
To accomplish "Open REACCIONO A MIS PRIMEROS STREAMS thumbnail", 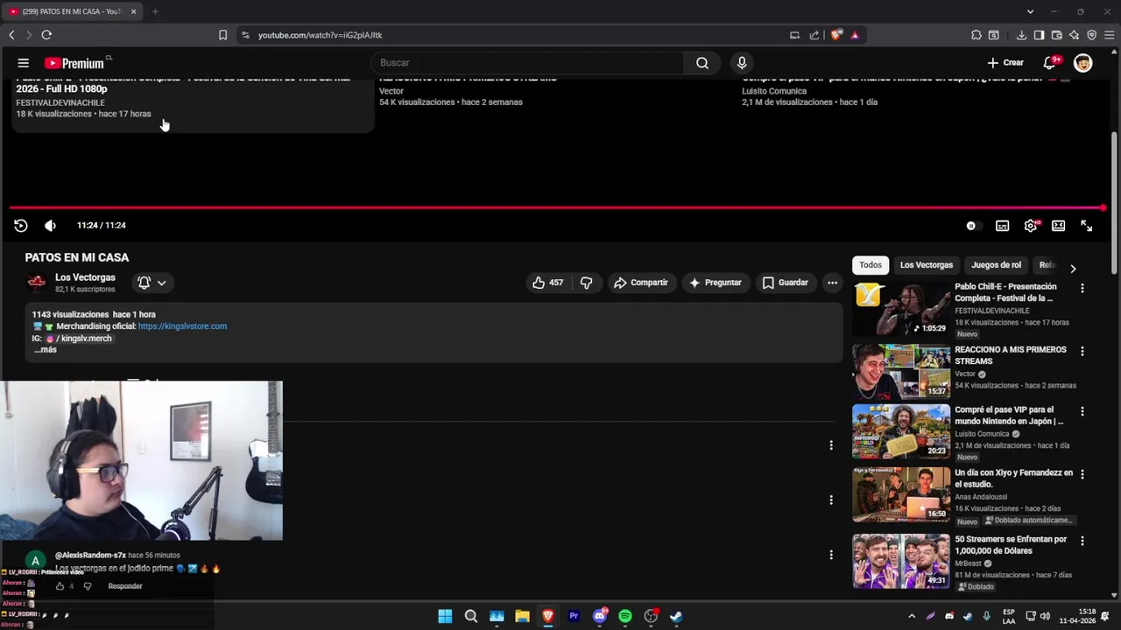I will [901, 372].
